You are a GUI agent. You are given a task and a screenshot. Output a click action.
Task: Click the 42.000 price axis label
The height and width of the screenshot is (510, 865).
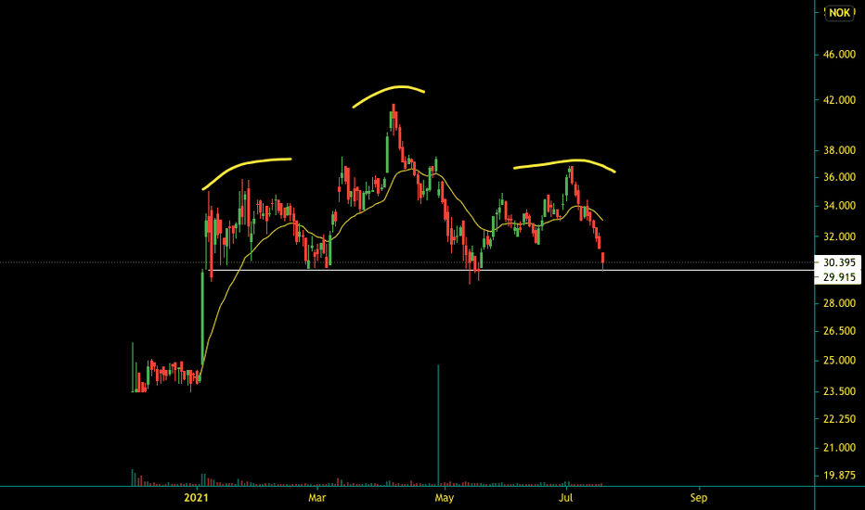tap(839, 100)
